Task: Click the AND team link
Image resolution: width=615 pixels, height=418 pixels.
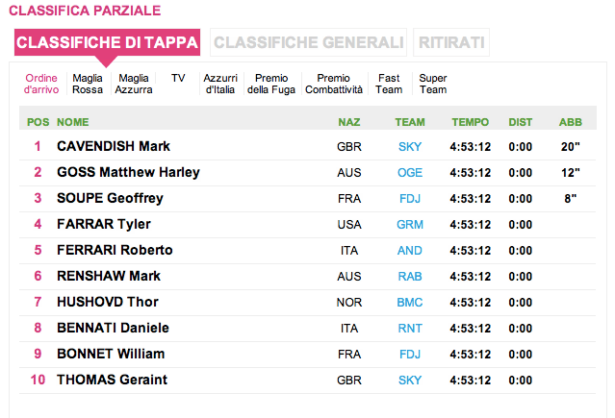Action: pyautogui.click(x=410, y=251)
